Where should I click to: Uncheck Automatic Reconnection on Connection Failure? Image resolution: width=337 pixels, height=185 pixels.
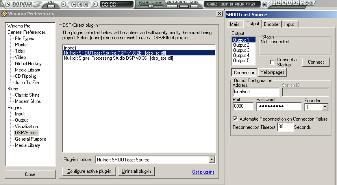click(x=235, y=119)
